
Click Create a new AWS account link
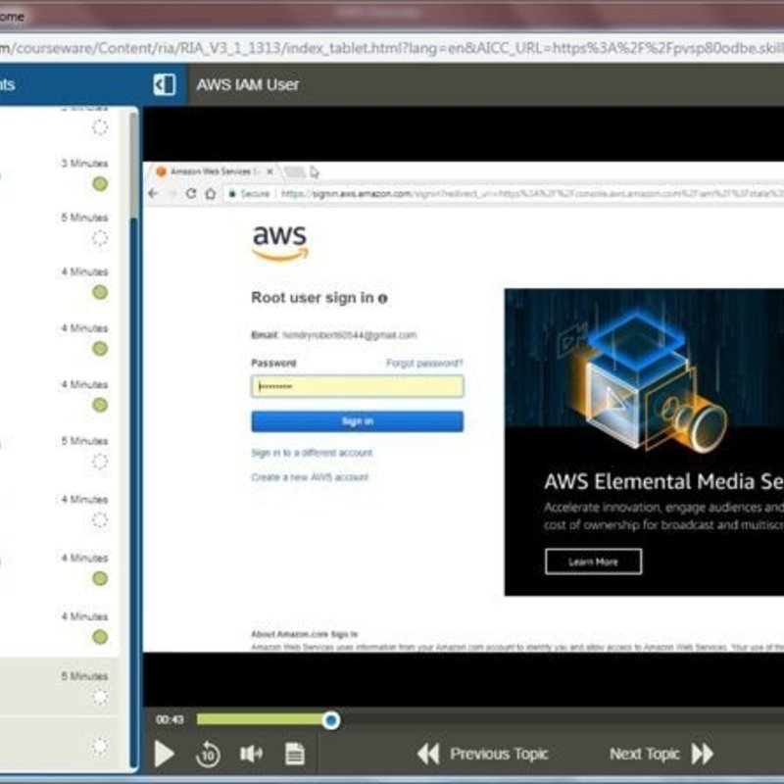[x=310, y=477]
